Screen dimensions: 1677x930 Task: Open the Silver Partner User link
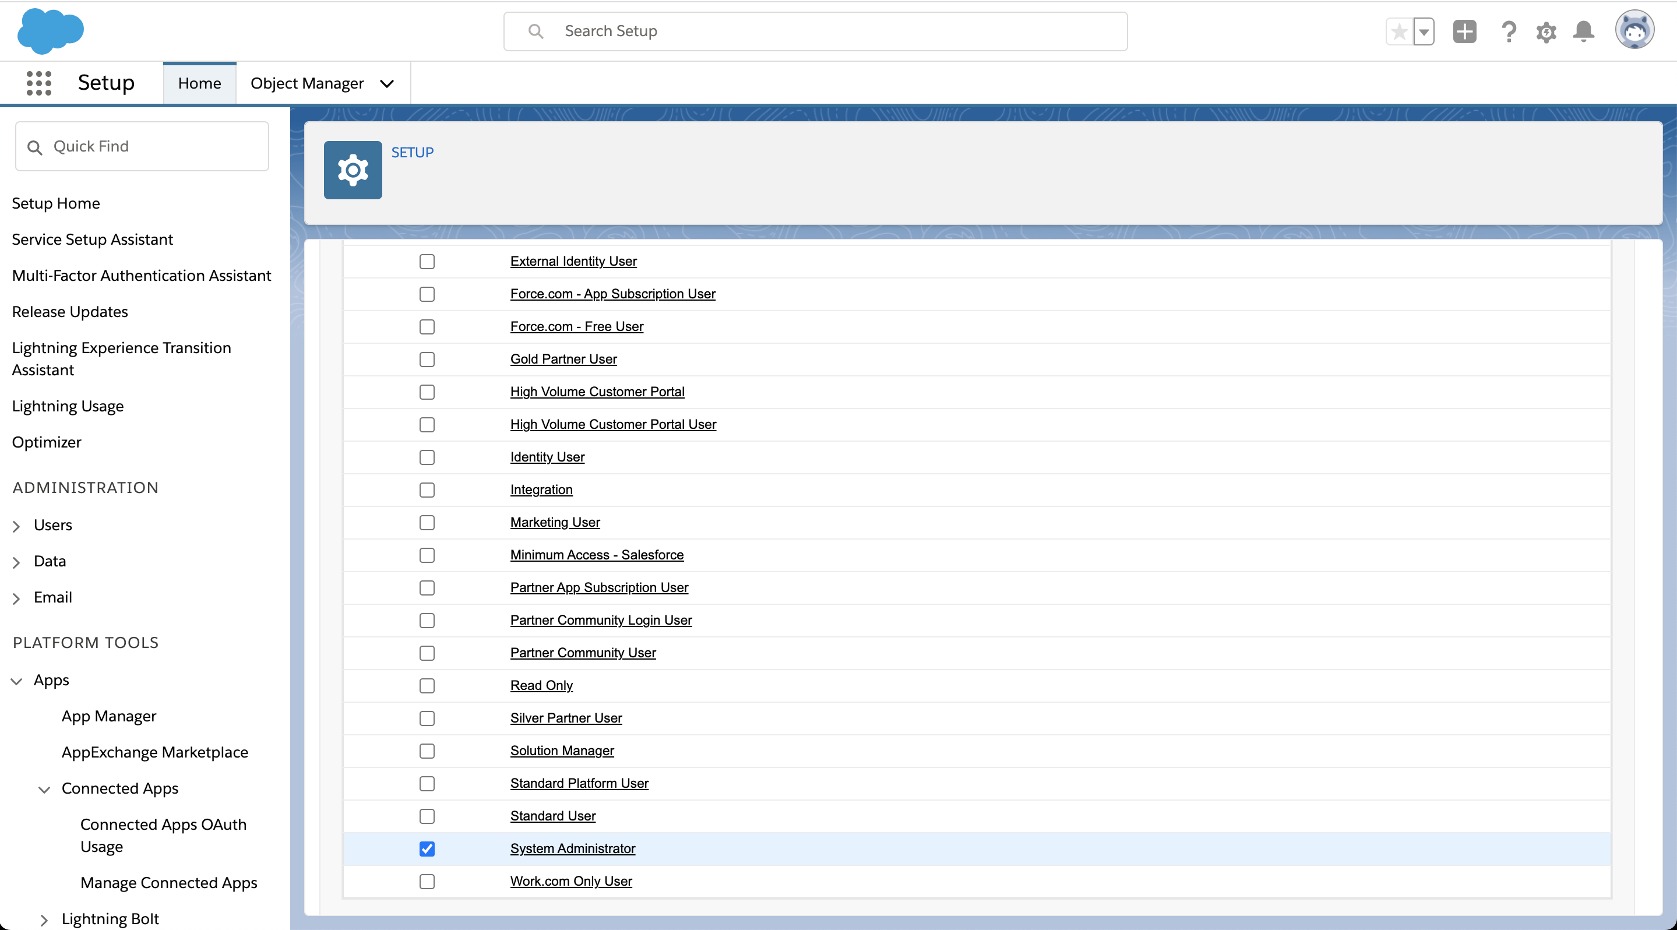click(566, 718)
